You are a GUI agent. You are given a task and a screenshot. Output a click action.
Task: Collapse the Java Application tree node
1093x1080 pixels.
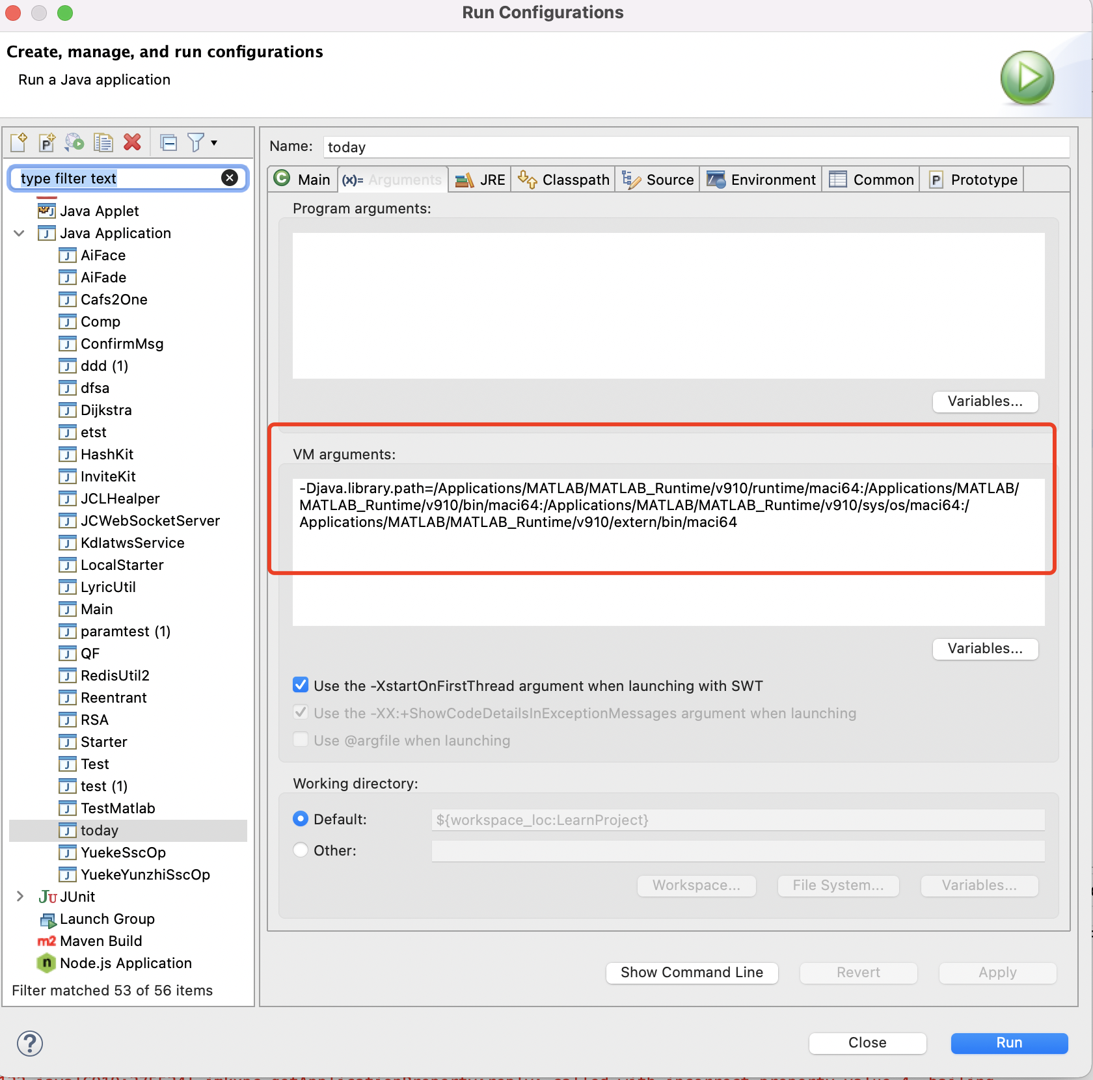[20, 233]
